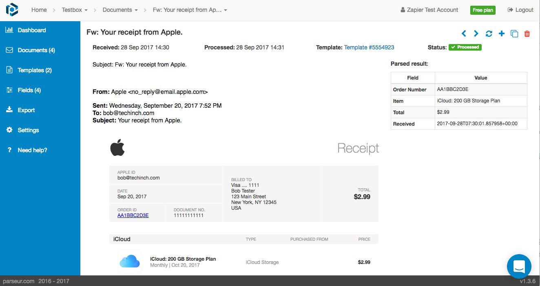Click the AA1BBC2D3E order ID link
Screen dimensions: 540x286
(x=133, y=215)
